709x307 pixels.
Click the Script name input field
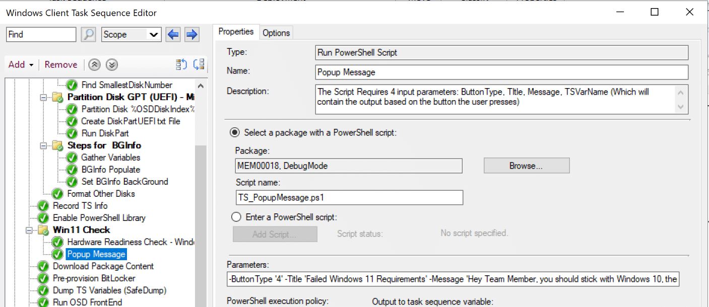(349, 198)
